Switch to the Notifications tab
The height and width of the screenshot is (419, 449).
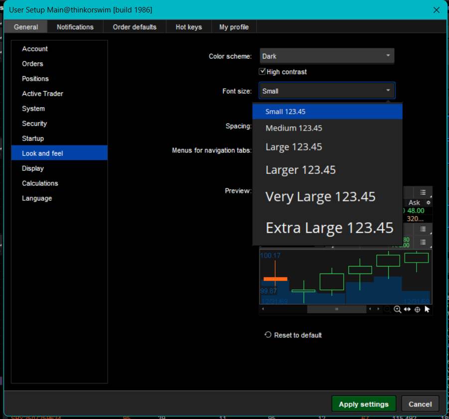pyautogui.click(x=75, y=27)
